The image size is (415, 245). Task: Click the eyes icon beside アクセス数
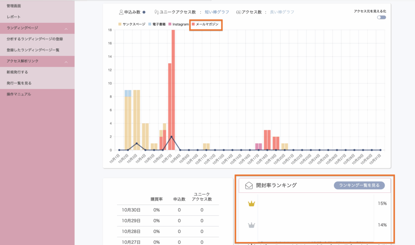click(x=238, y=12)
